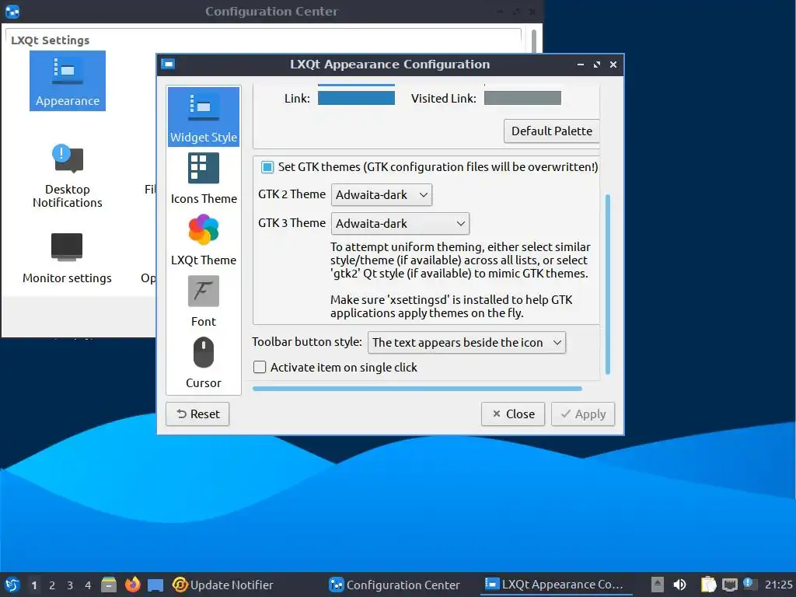The height and width of the screenshot is (597, 796).
Task: Click the Default Palette button
Action: (551, 131)
